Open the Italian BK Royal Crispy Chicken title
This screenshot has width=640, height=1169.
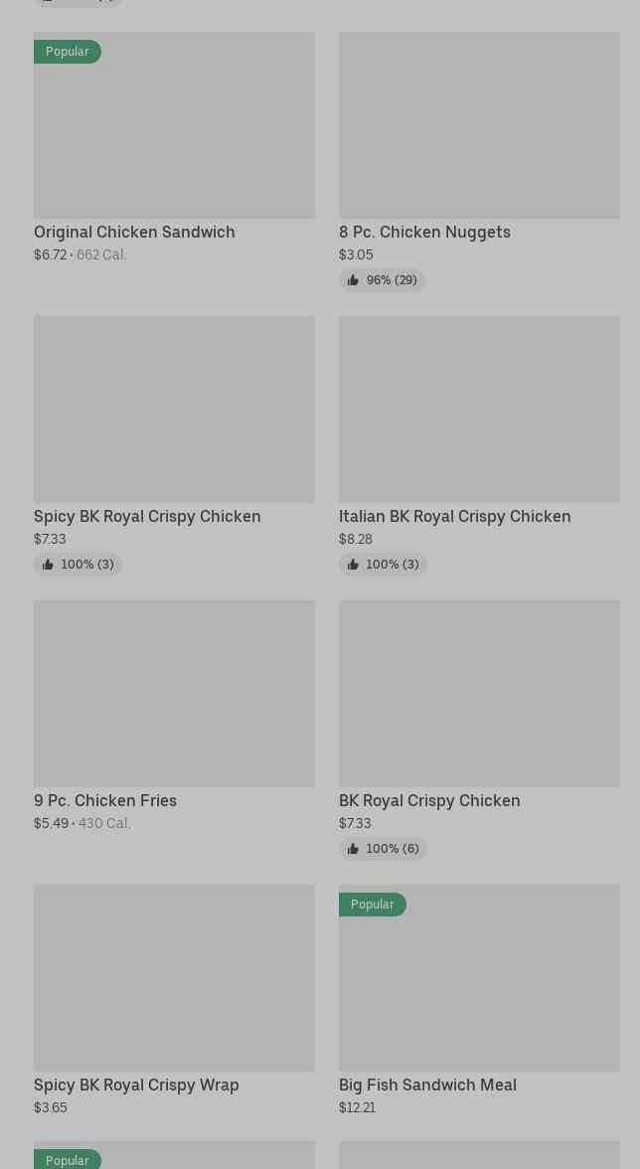click(x=454, y=516)
